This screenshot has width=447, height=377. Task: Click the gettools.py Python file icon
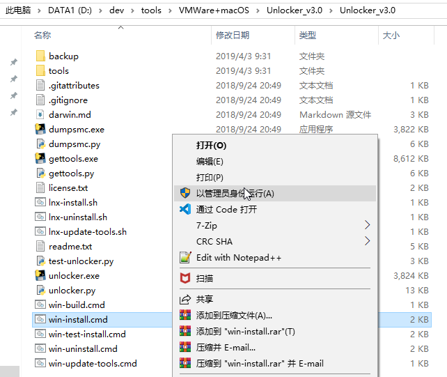click(x=41, y=173)
